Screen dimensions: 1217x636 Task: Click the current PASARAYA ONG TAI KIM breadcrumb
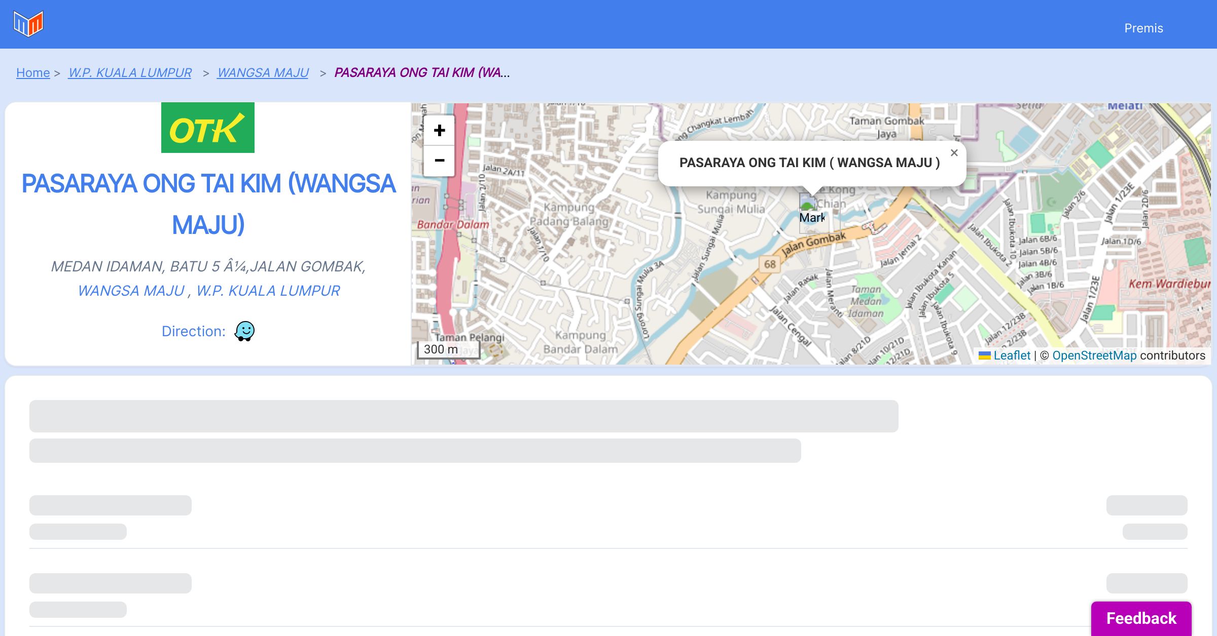click(x=422, y=73)
